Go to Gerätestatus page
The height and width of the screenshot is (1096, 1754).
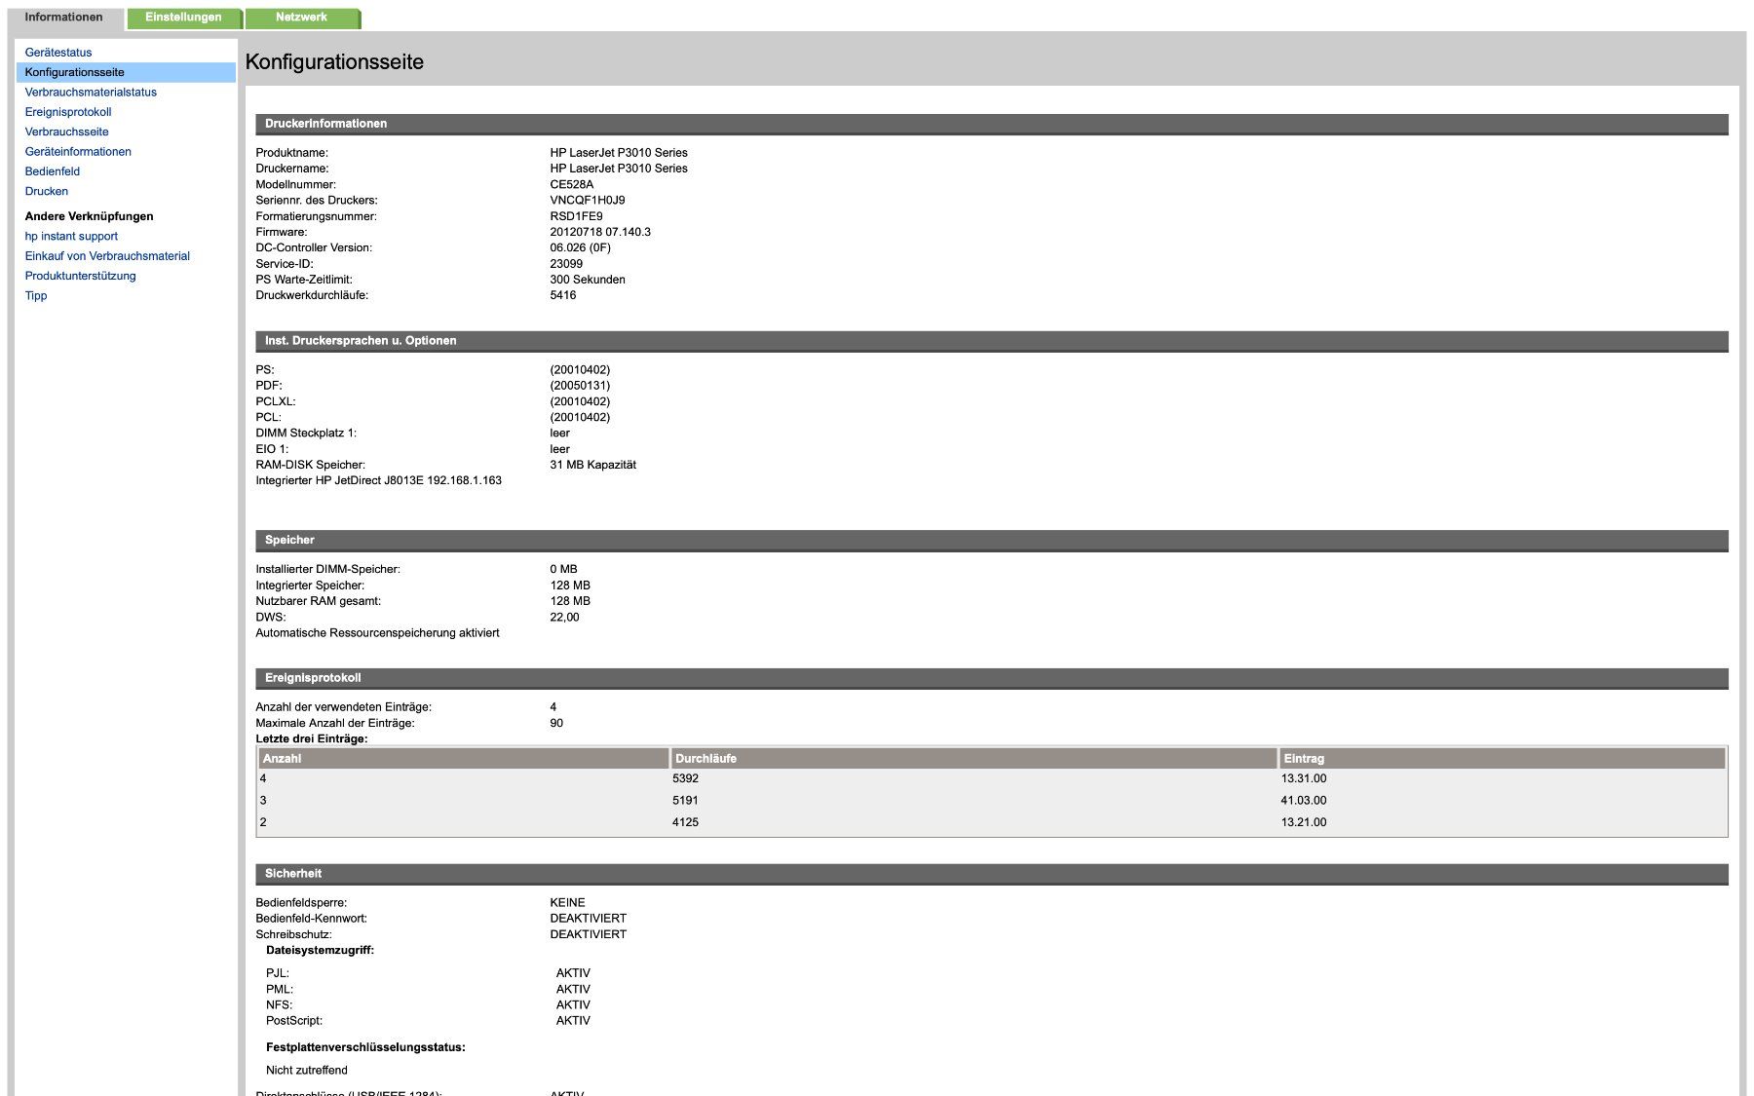pyautogui.click(x=58, y=53)
